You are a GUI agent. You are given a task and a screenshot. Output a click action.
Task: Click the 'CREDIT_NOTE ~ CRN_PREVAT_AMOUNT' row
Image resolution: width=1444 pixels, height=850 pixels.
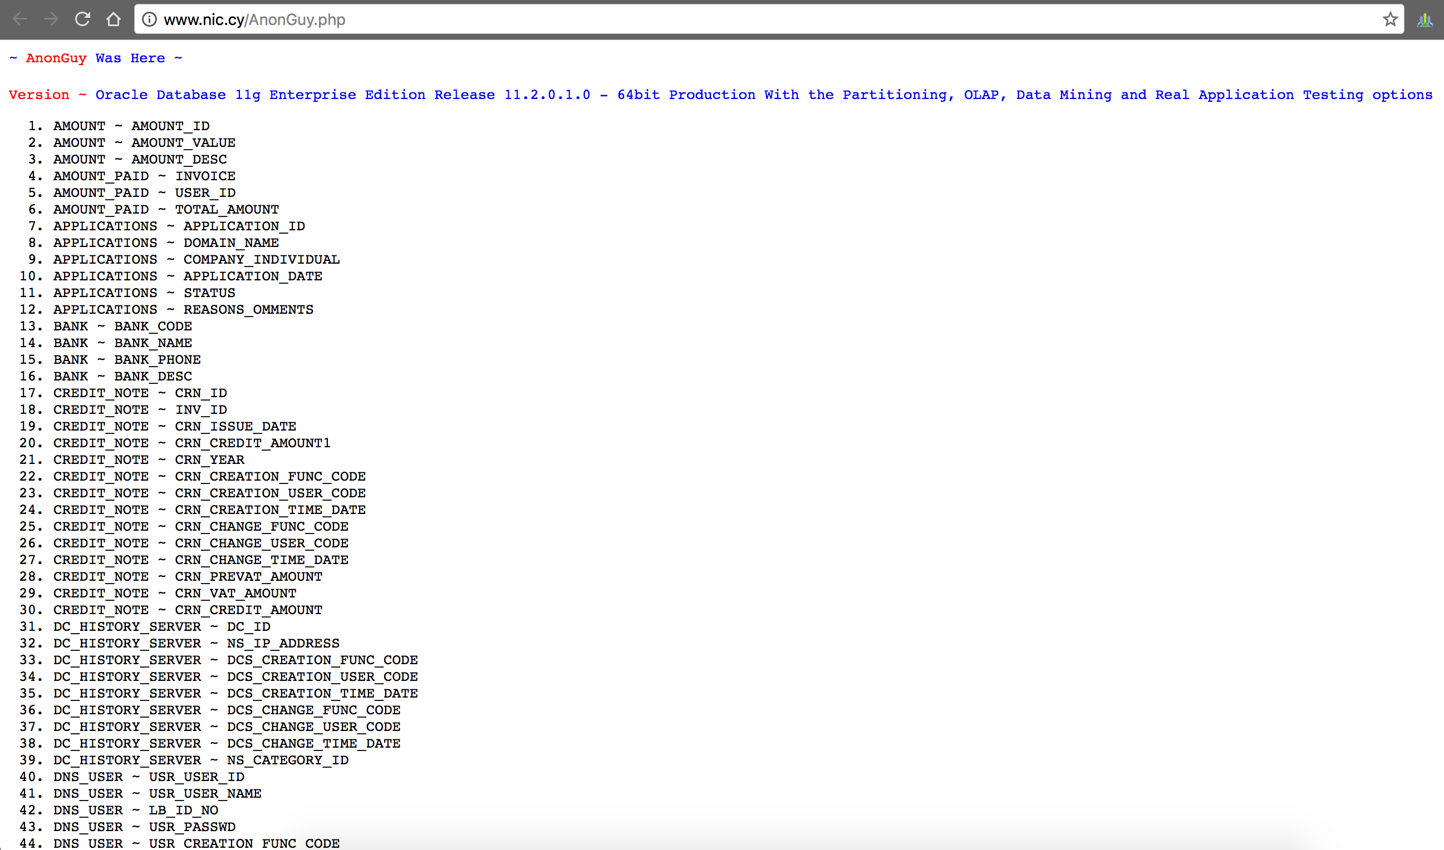pyautogui.click(x=188, y=577)
